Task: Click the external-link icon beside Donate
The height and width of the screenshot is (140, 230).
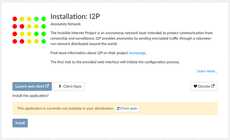Action: pos(213,86)
